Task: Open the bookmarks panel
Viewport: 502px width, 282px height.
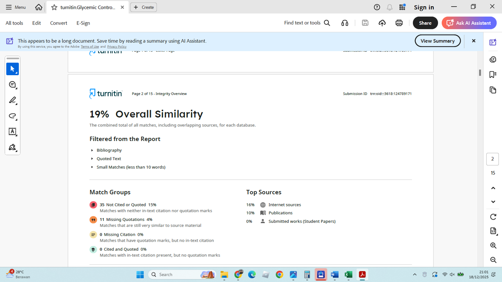Action: point(493,74)
